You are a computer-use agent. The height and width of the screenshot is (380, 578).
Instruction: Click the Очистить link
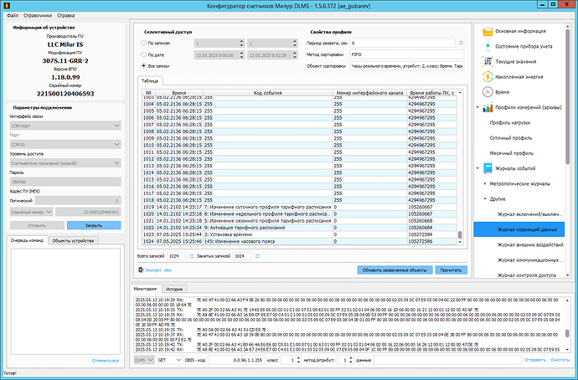pos(560,360)
